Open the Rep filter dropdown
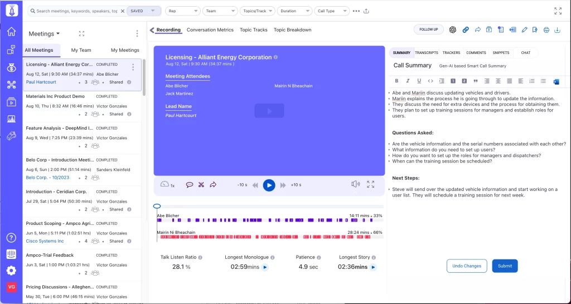 tap(183, 11)
